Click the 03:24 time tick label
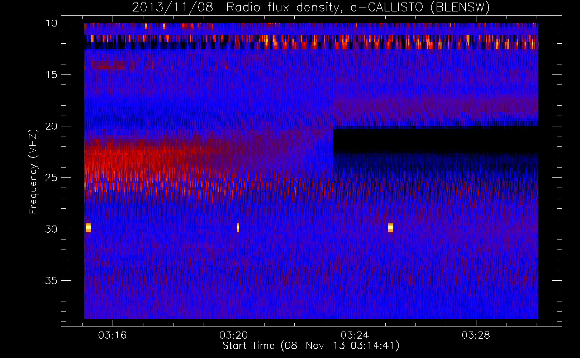Screen dimensions: 580x358 click(355, 335)
